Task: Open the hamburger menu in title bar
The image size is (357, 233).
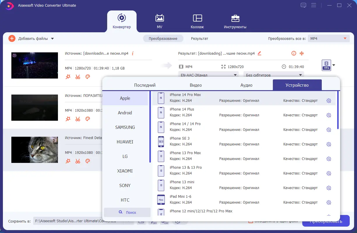Action: pos(313,5)
